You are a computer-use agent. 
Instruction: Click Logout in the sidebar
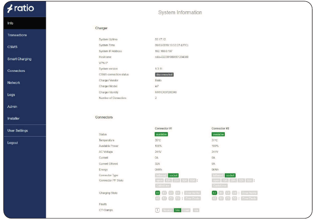(25, 143)
